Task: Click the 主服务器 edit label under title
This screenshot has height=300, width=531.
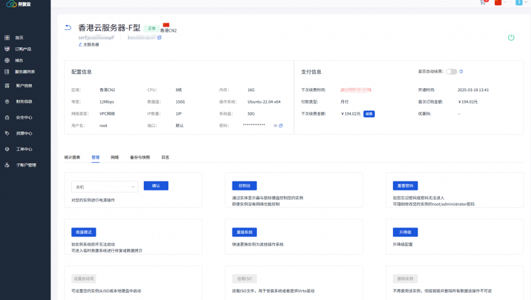Action: click(89, 45)
